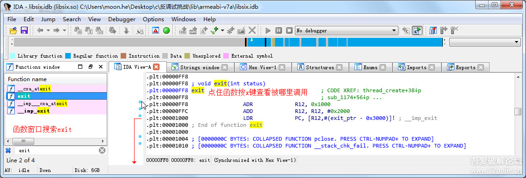Image resolution: width=526 pixels, height=178 pixels.
Task: Save the database with the floppy icon
Action: coord(24,30)
